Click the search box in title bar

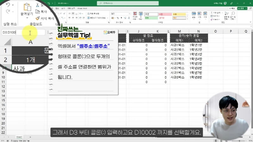128,3
